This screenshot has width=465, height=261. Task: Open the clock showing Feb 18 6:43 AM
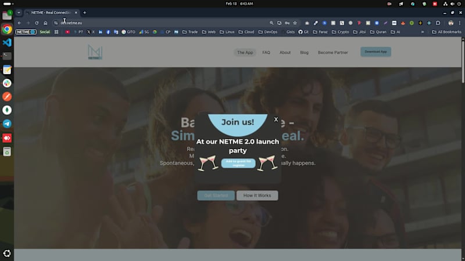click(239, 3)
